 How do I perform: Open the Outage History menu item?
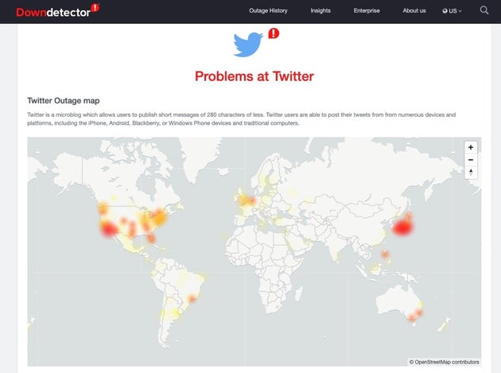pos(268,11)
